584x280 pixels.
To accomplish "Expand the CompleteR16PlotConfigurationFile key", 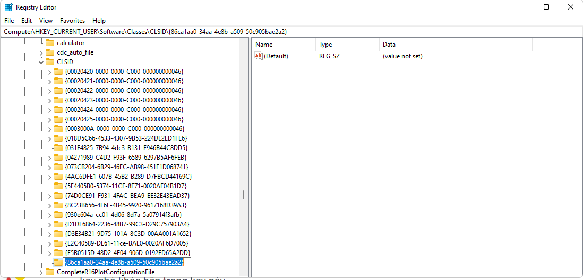I will pos(41,272).
